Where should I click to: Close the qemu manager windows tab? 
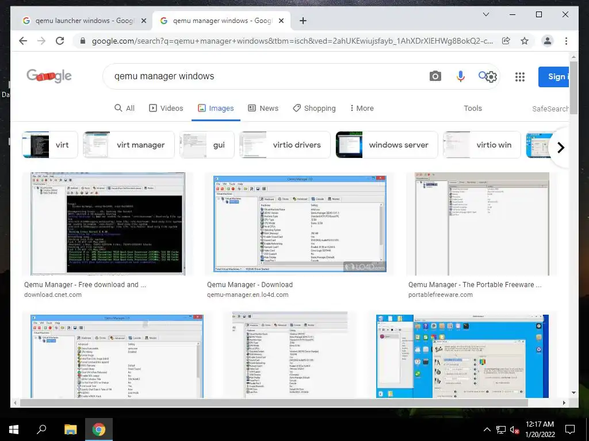tap(281, 21)
